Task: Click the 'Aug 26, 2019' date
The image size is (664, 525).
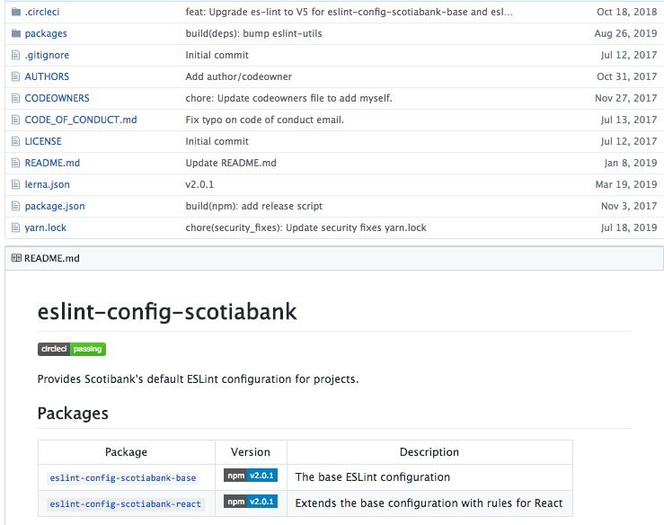Action: click(x=625, y=33)
